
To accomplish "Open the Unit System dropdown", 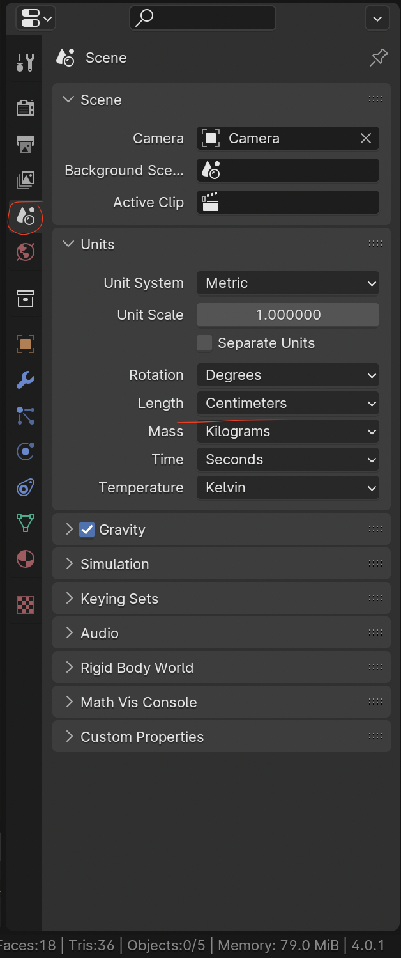I will point(288,283).
